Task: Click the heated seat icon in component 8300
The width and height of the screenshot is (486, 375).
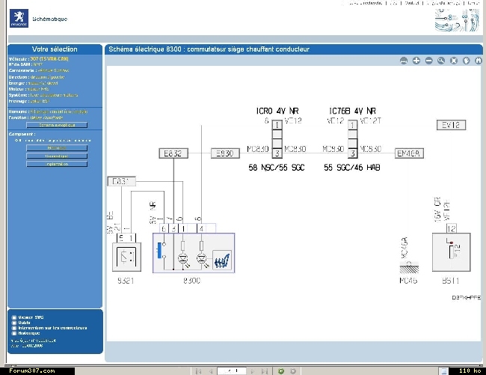Action: click(222, 260)
